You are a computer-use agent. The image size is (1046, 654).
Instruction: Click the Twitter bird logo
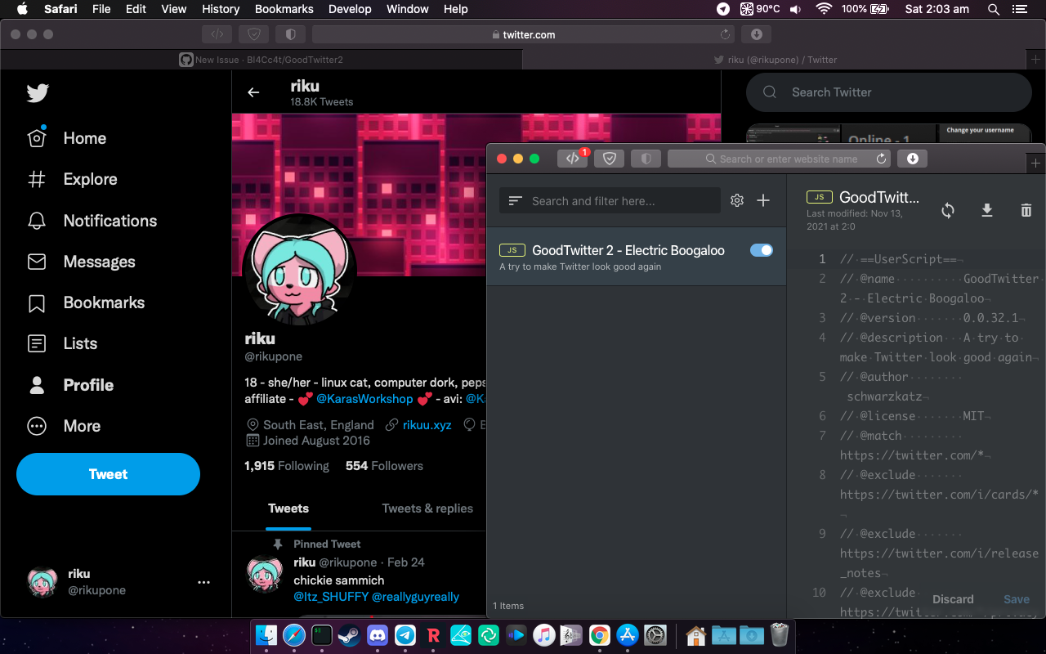tap(38, 93)
